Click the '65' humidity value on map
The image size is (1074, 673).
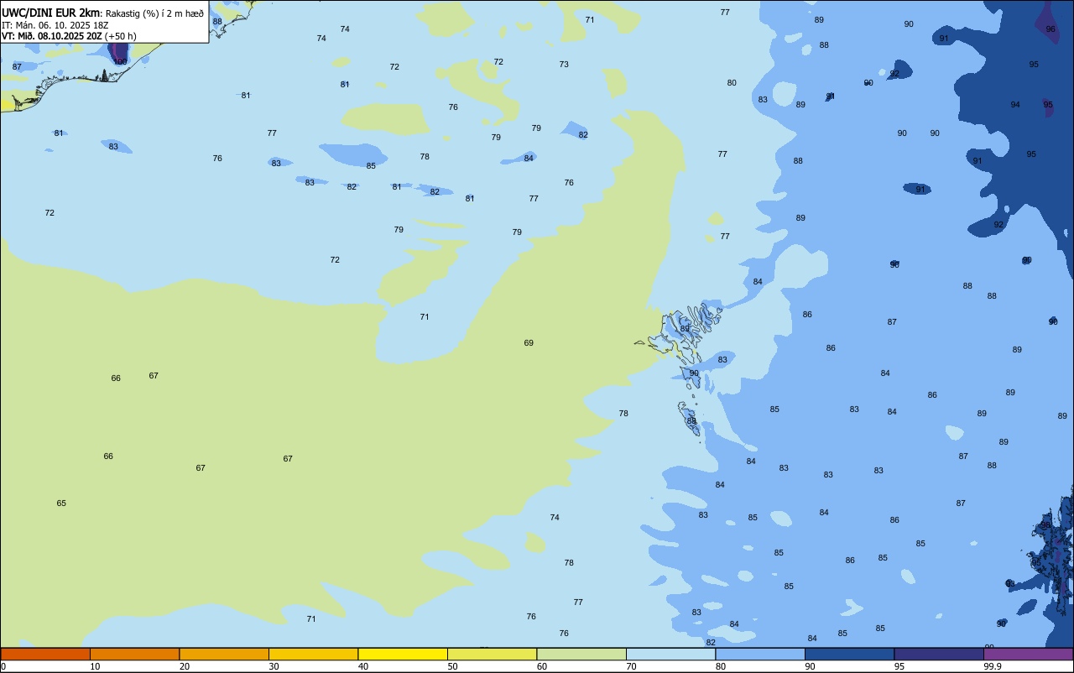61,503
